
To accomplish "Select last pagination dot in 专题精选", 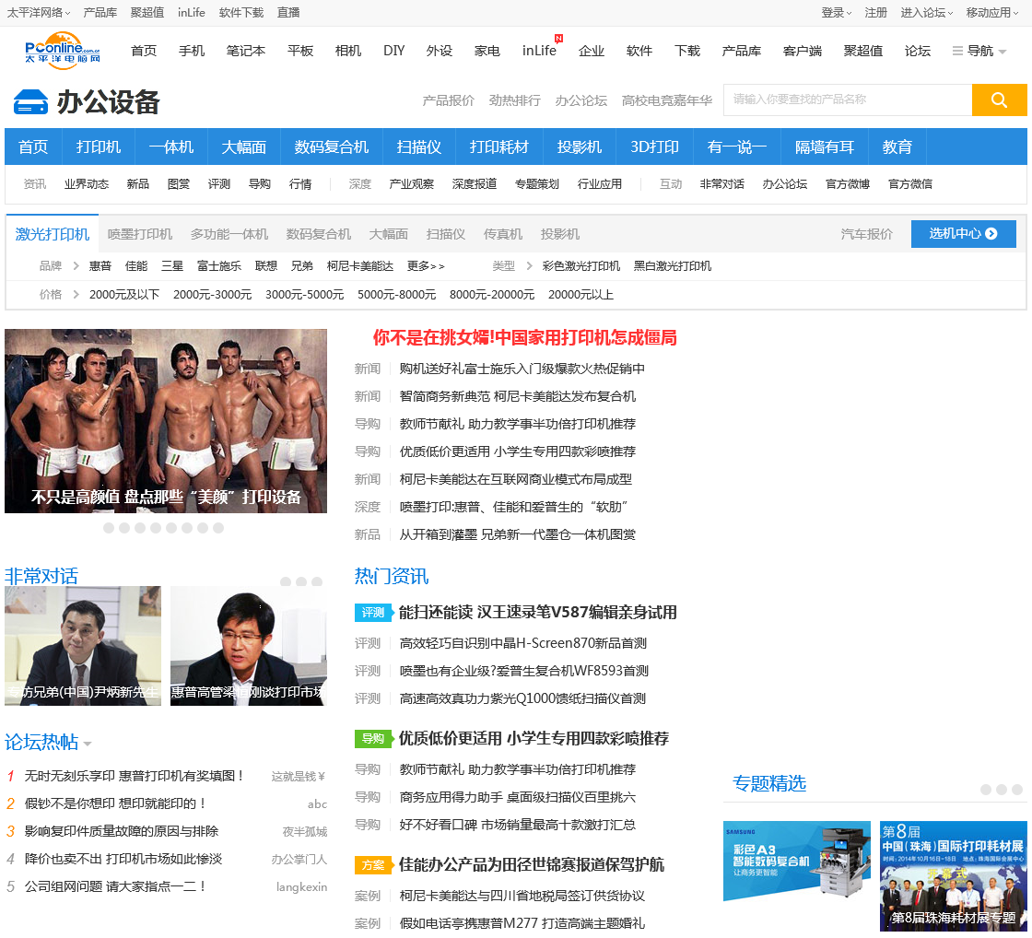I will [x=1017, y=790].
